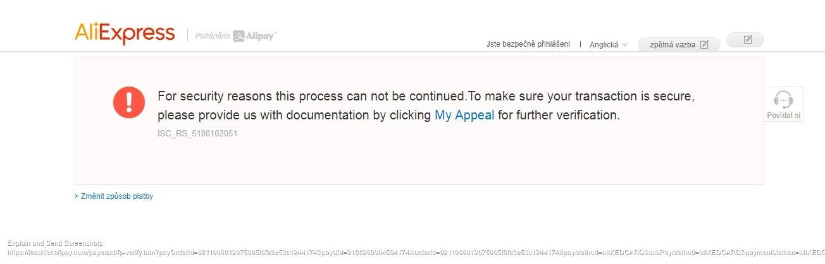Image resolution: width=825 pixels, height=264 pixels.
Task: Open the My Appeal link
Action: click(x=464, y=116)
